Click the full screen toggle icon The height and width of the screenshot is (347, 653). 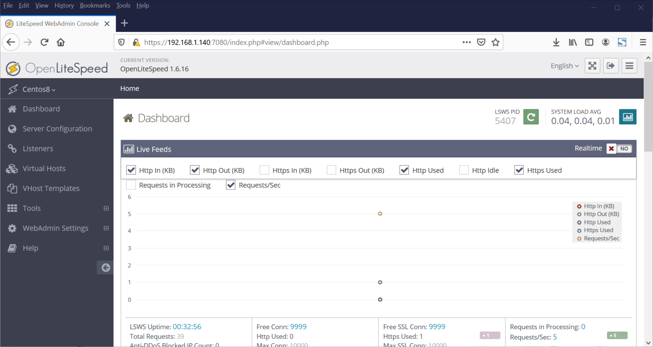coord(592,66)
